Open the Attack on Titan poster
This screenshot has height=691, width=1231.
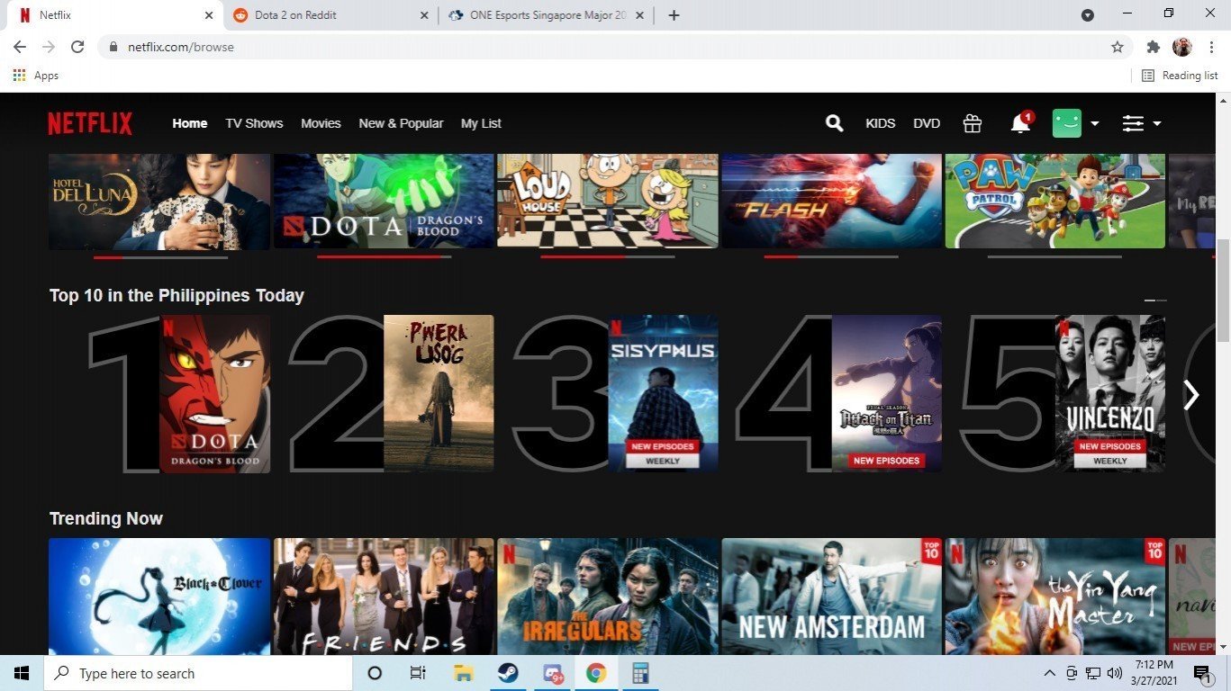click(x=886, y=393)
